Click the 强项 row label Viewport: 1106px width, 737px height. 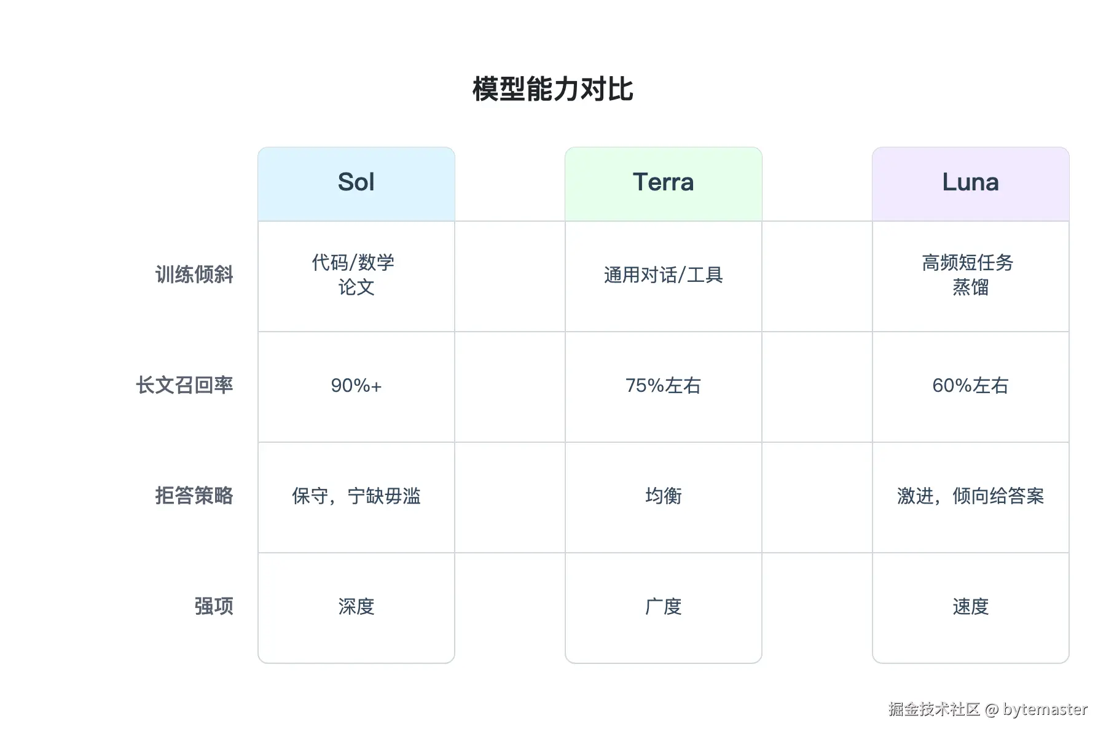[x=214, y=606]
